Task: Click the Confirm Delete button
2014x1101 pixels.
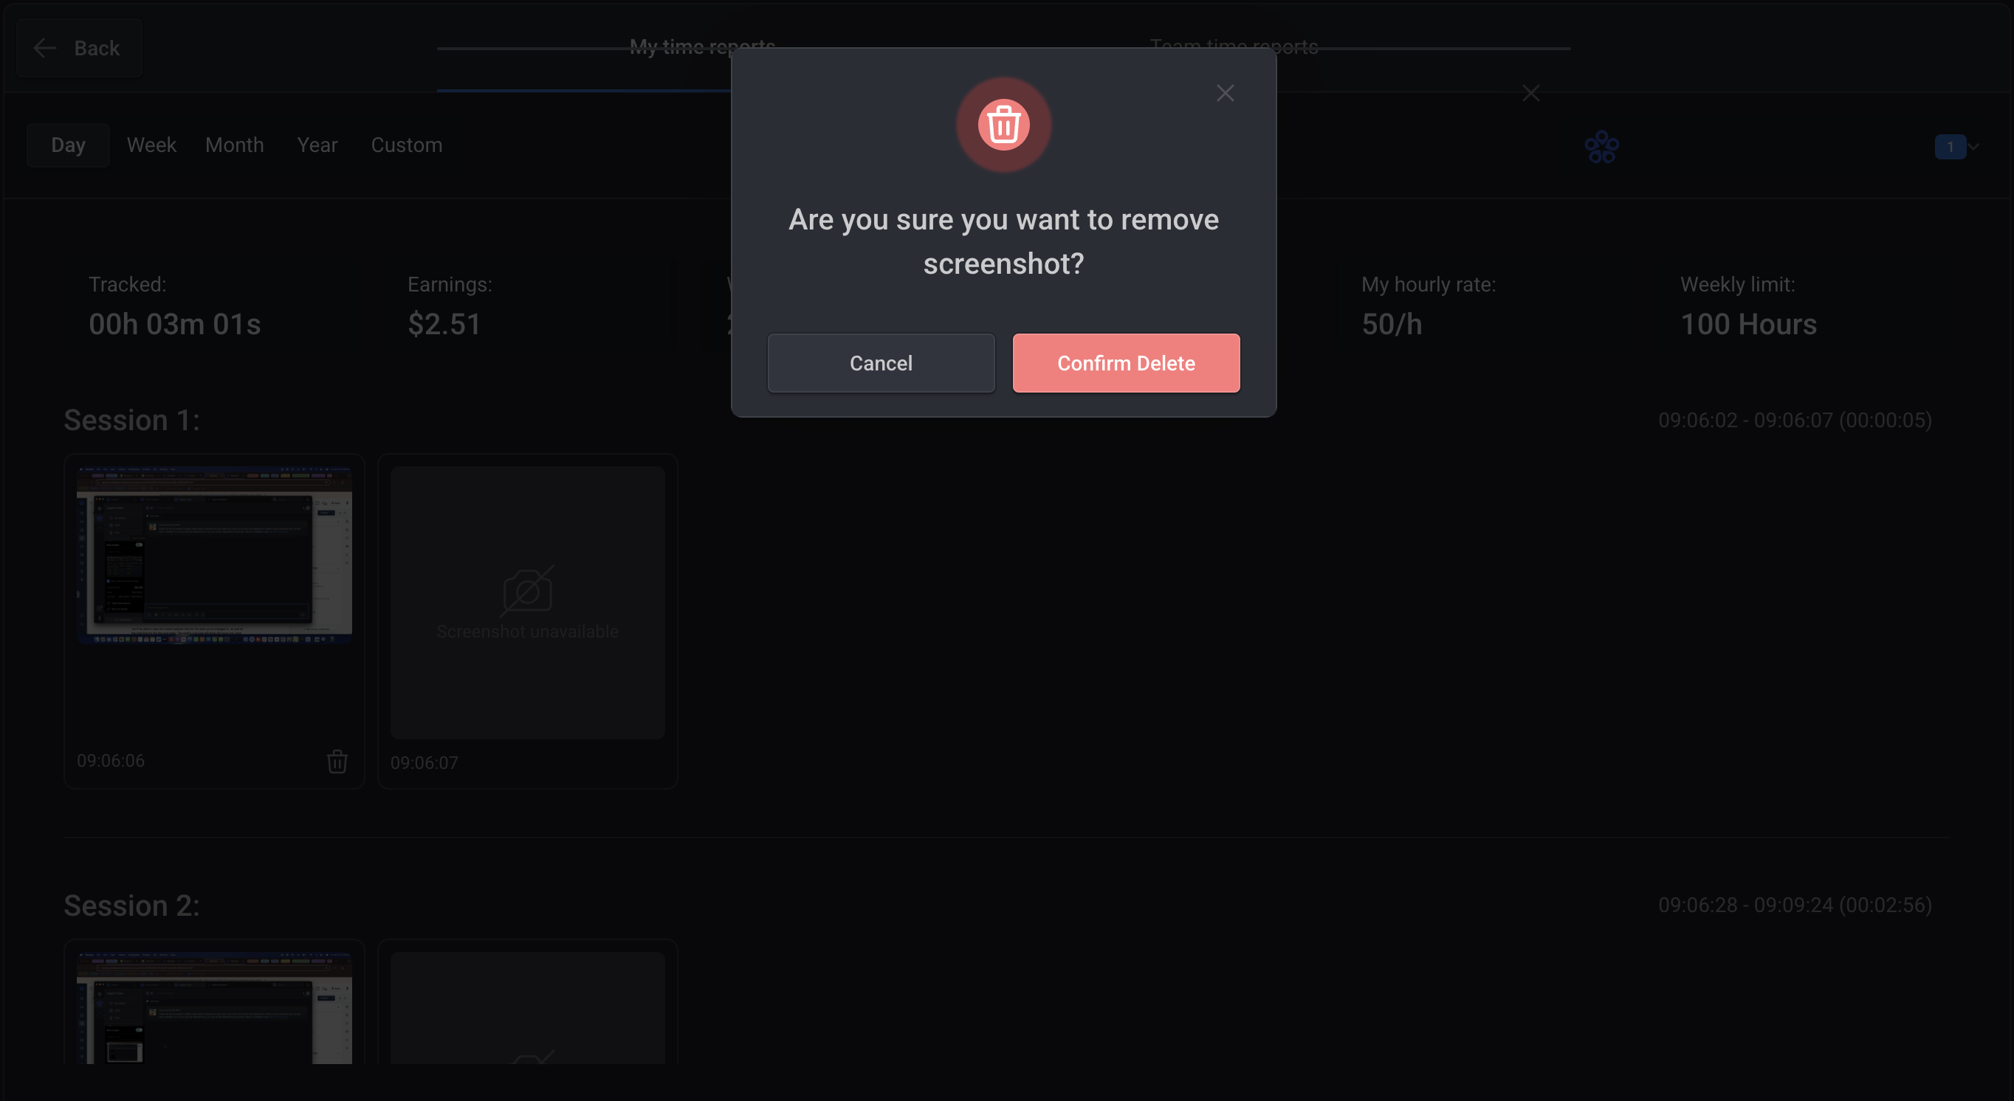Action: (1125, 363)
